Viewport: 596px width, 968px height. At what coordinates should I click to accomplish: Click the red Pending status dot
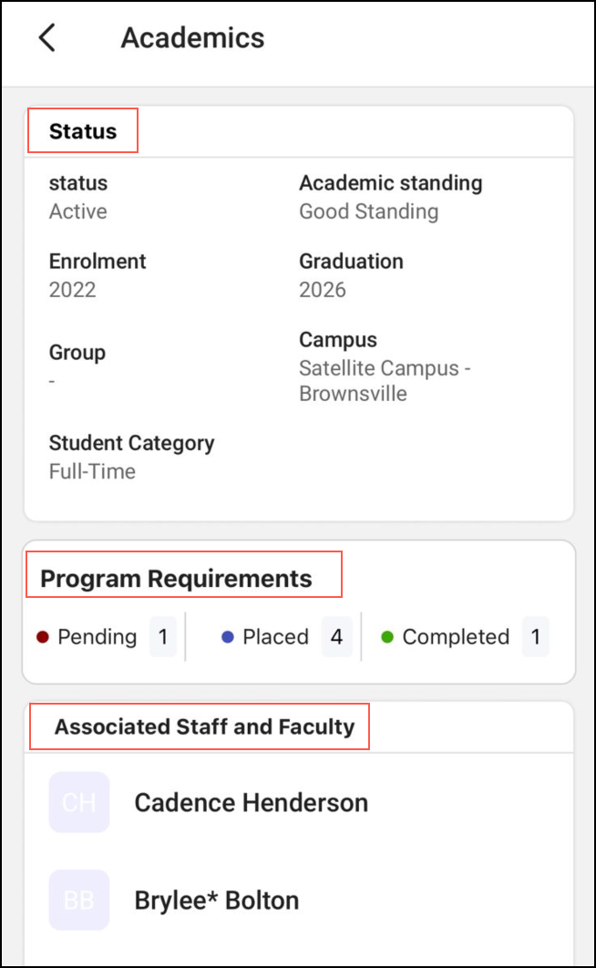pyautogui.click(x=44, y=636)
